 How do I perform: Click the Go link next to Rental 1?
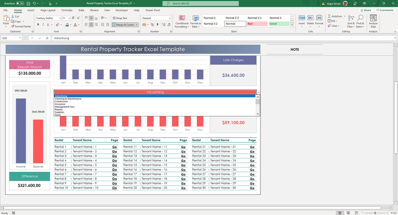(x=114, y=147)
